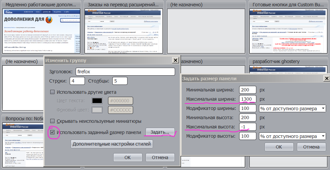Open Готовые кнопки для Custom Buttons thumbnail
Screen dimensions: 330x170
[x=288, y=31]
